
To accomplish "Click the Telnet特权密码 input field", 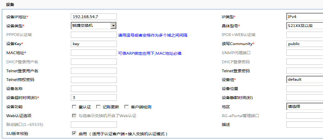I will (x=94, y=80).
